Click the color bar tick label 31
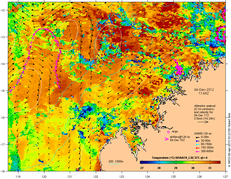This screenshot has height=179, width=231. (x=210, y=168)
